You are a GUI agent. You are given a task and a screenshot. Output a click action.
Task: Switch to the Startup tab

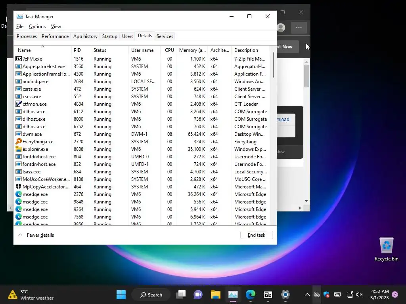click(x=109, y=36)
